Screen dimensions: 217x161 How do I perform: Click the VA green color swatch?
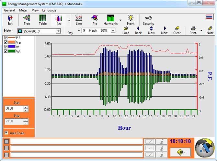coord(12,51)
